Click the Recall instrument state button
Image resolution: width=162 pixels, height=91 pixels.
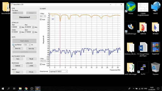click(x=31, y=59)
